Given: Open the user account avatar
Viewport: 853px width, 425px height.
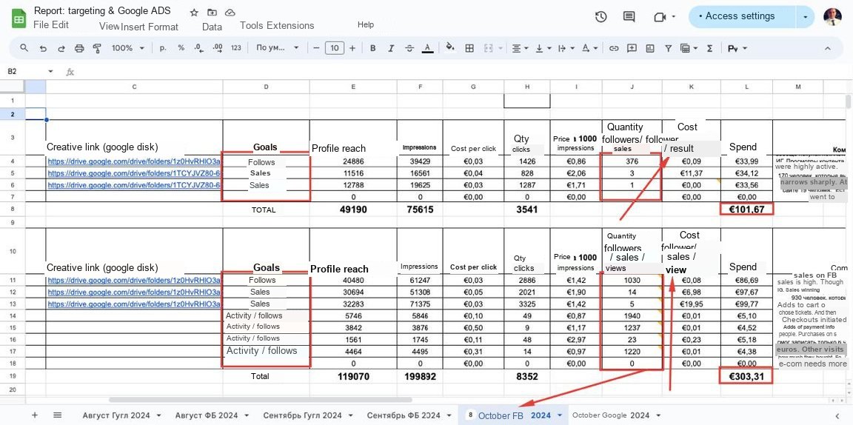Looking at the screenshot, I should tap(831, 17).
